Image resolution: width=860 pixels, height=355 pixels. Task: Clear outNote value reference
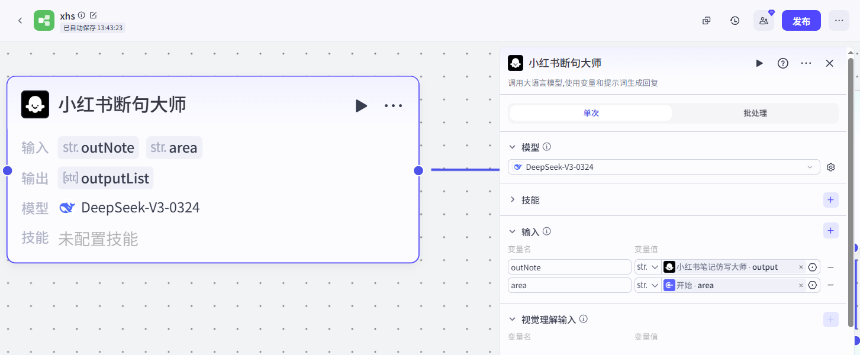[801, 267]
